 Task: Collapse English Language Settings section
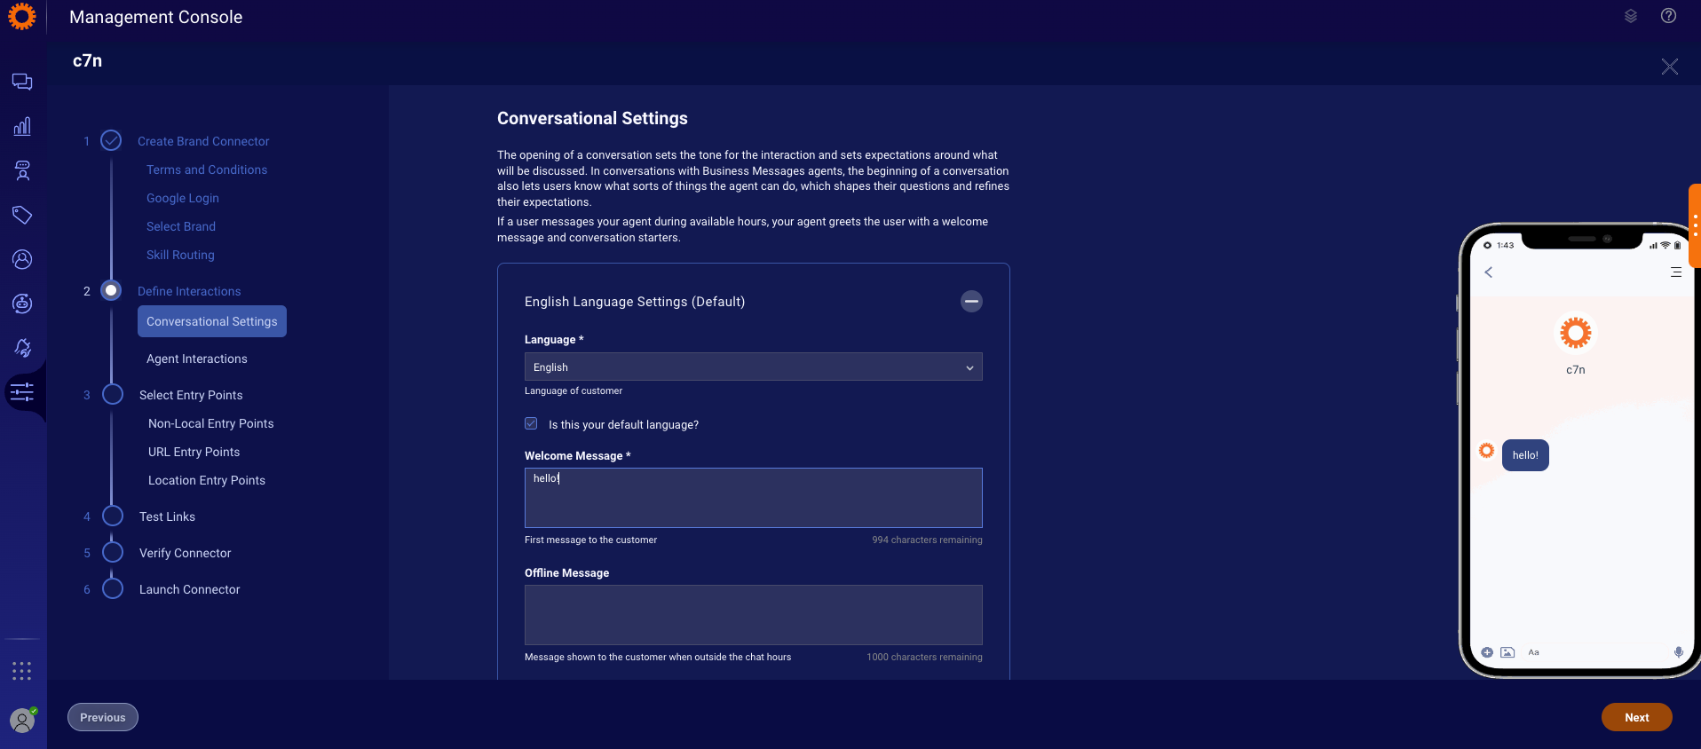pyautogui.click(x=971, y=302)
